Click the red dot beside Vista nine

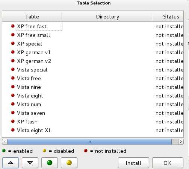coord(13,87)
